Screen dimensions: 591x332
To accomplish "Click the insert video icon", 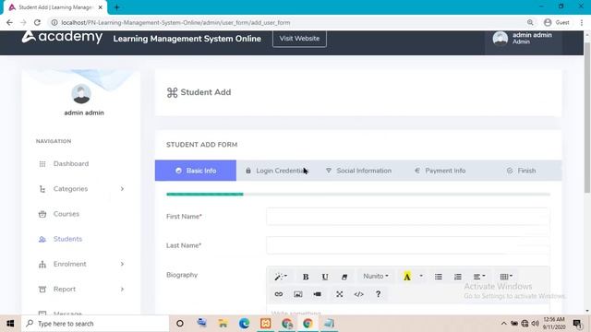I will (318, 294).
